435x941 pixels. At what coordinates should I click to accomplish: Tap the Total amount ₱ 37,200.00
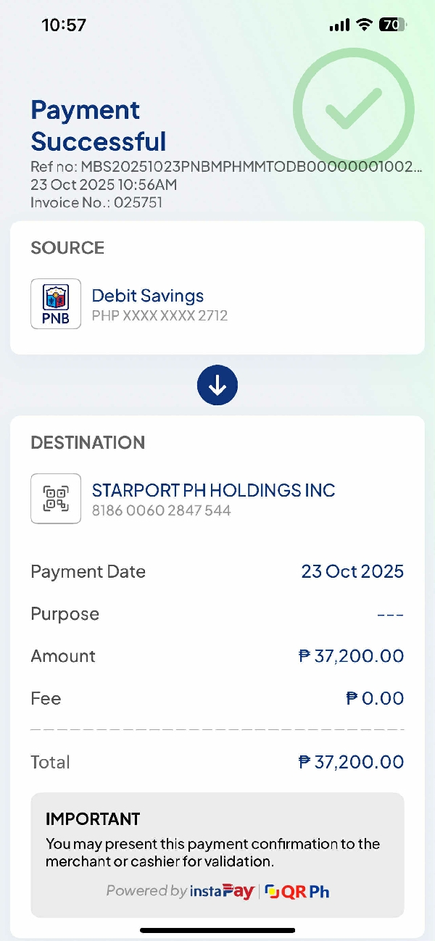pos(351,762)
